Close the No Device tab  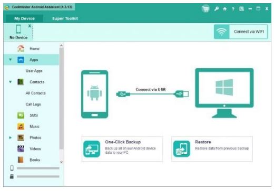coord(30,26)
